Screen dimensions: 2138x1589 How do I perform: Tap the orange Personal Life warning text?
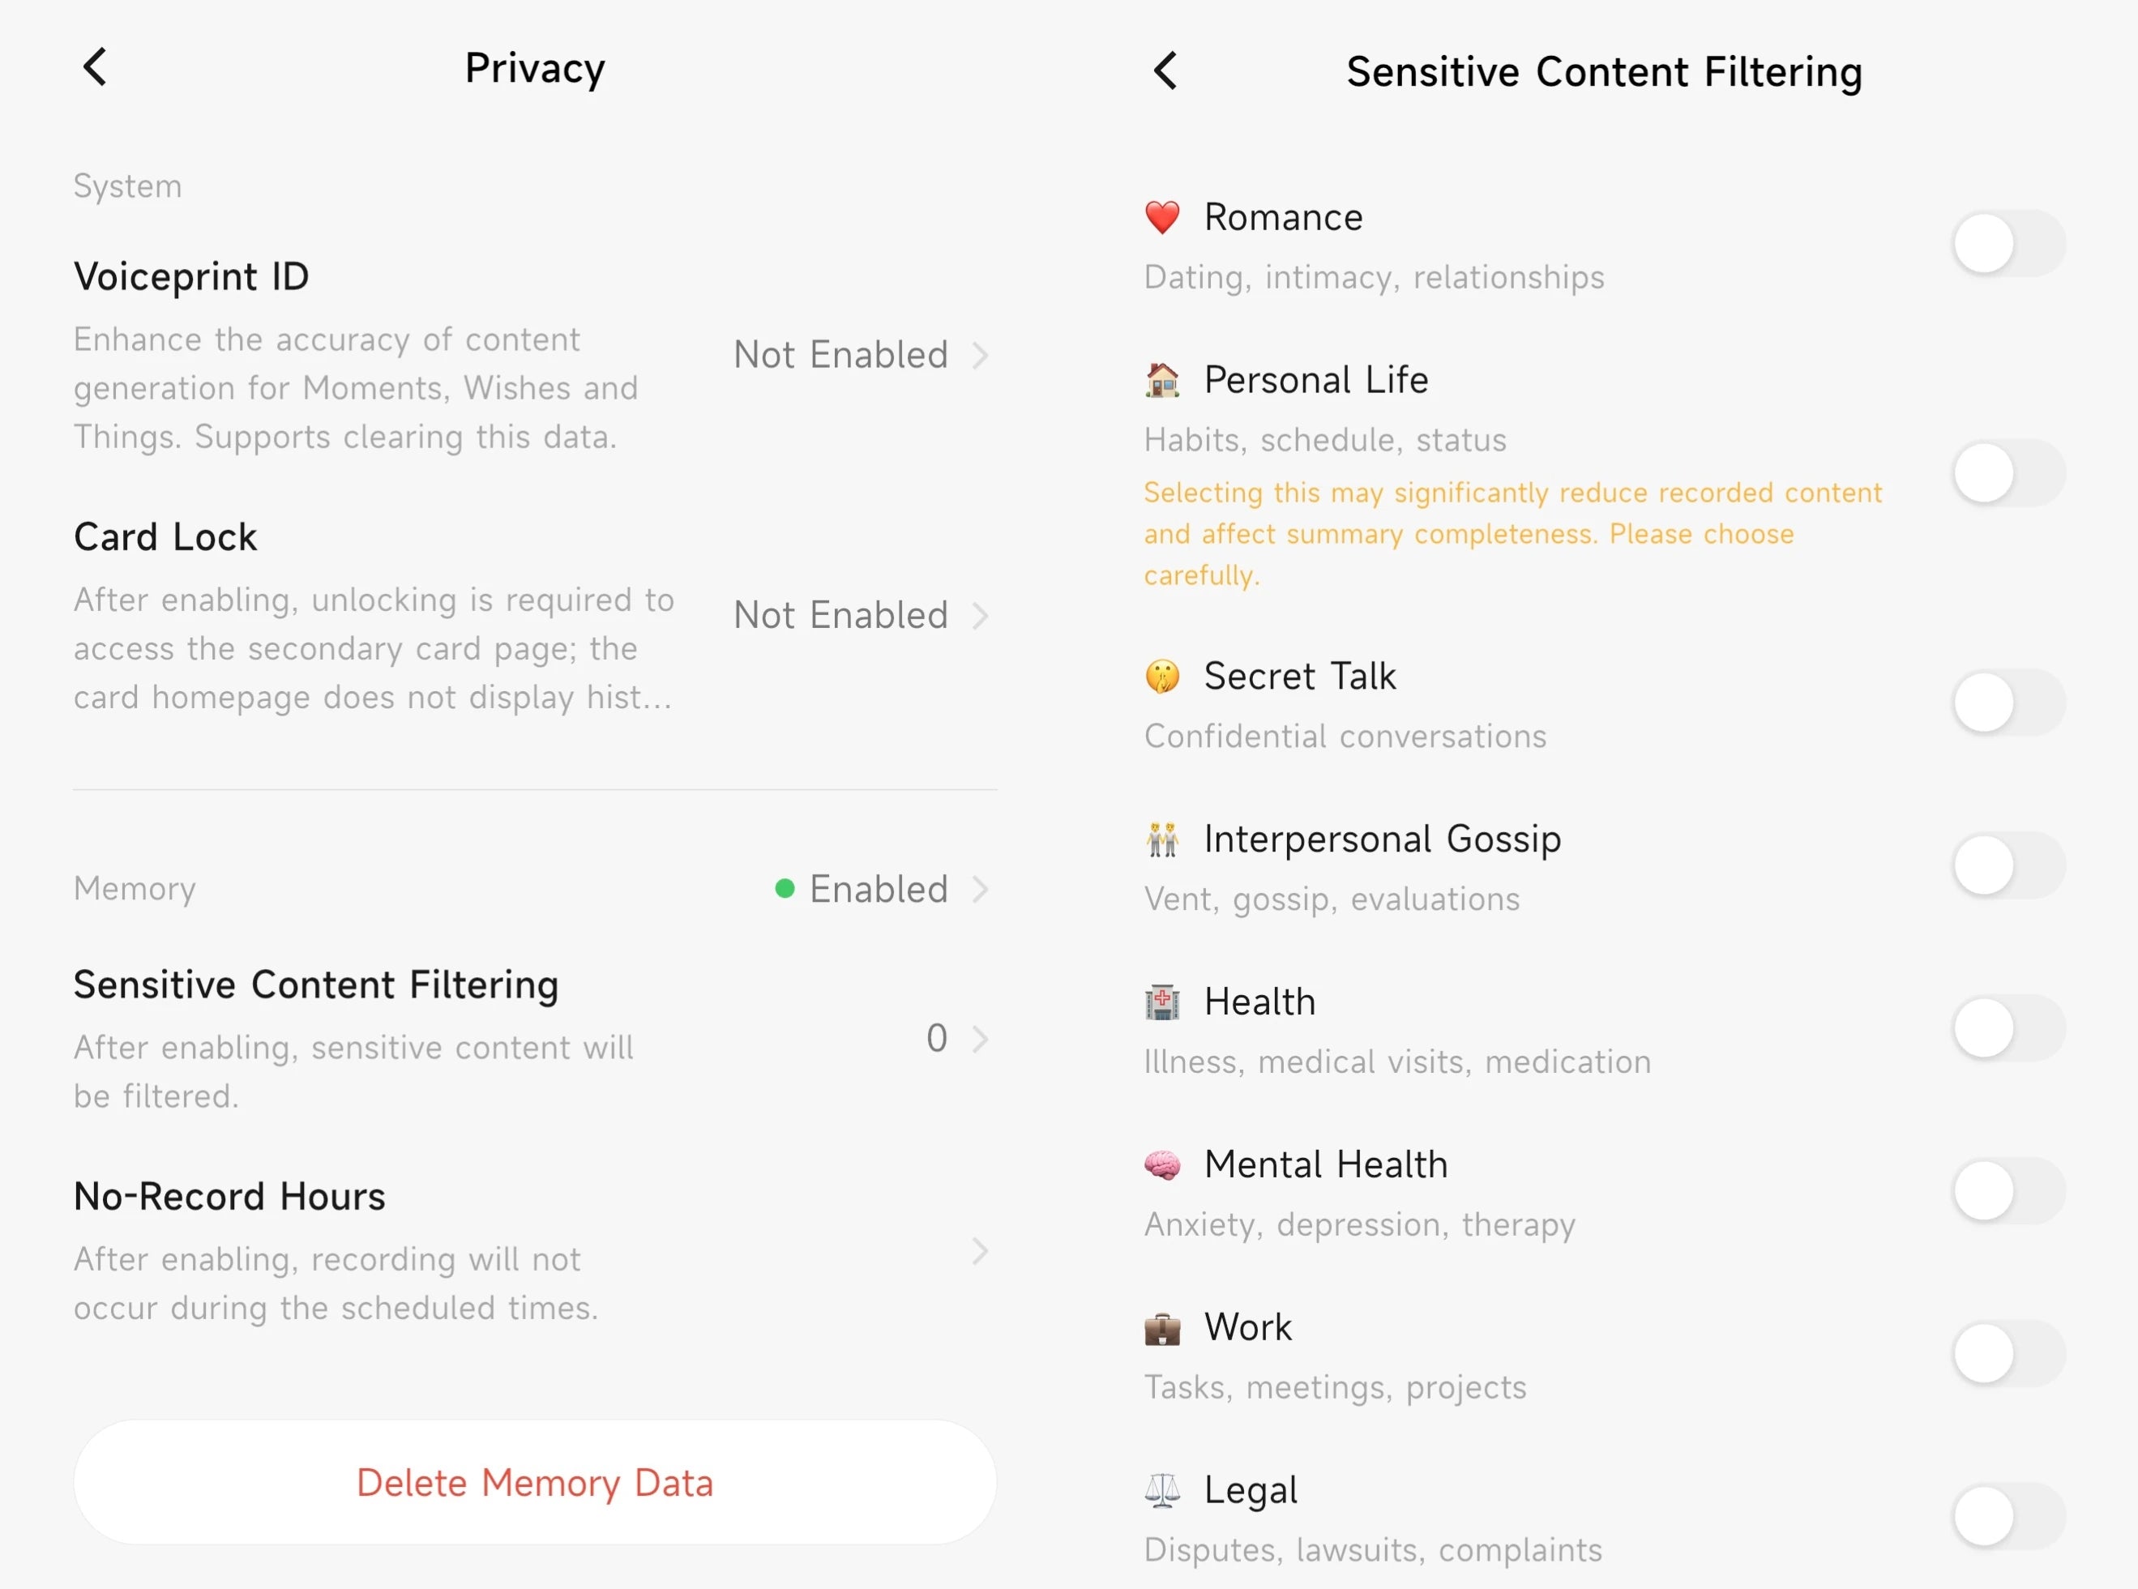click(x=1512, y=534)
